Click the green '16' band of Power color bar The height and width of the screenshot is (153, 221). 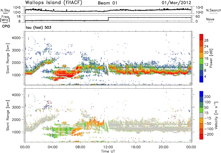[201, 61]
